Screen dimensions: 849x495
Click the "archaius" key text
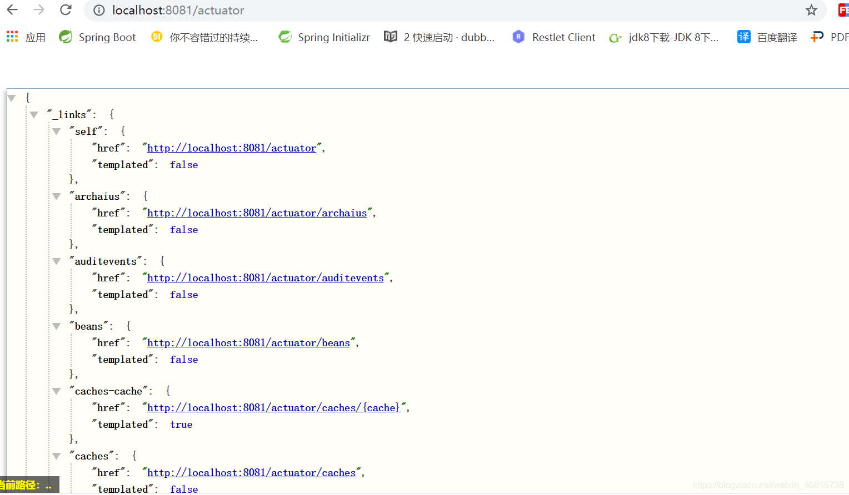(x=97, y=196)
